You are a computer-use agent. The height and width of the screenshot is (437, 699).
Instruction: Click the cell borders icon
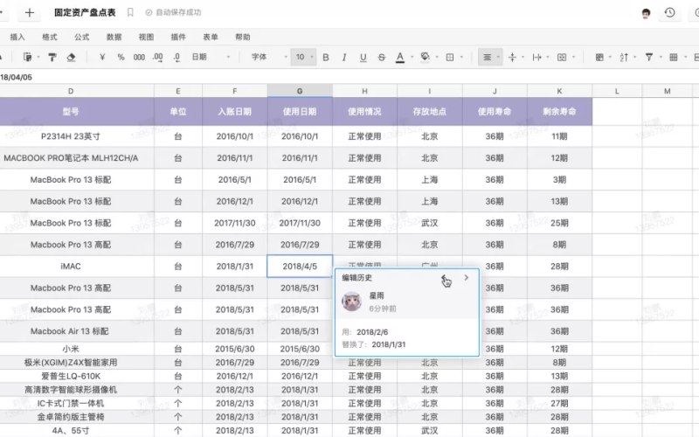coord(450,57)
